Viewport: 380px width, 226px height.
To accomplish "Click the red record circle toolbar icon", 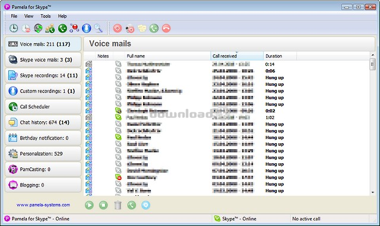I will (118, 28).
